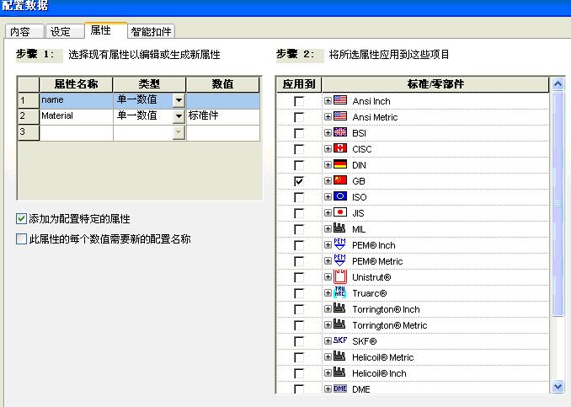Click the standards list scroll down arrow
Image resolution: width=571 pixels, height=407 pixels.
pyautogui.click(x=558, y=386)
